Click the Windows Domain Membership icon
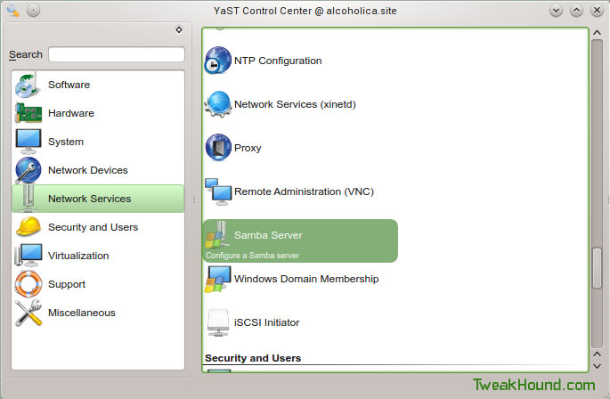This screenshot has height=399, width=610. pyautogui.click(x=218, y=279)
